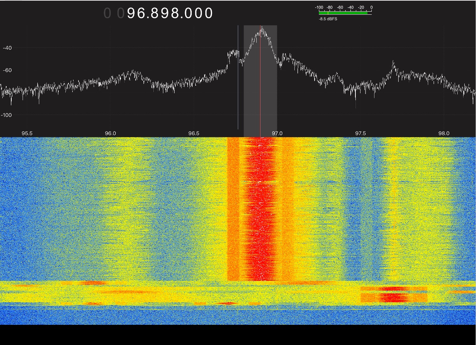The width and height of the screenshot is (476, 345).
Task: Click the red tuning center line in spectrum
Action: [260, 97]
